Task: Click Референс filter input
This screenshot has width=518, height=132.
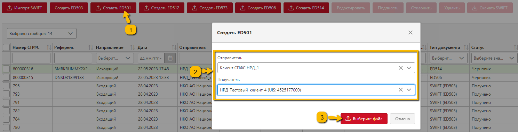Action: 73,58
